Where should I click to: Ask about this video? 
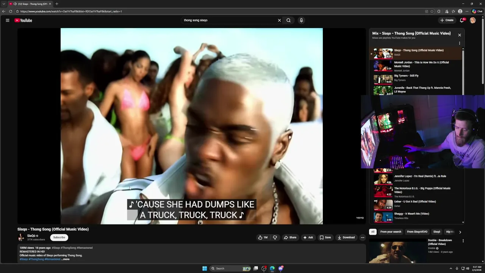[308, 237]
